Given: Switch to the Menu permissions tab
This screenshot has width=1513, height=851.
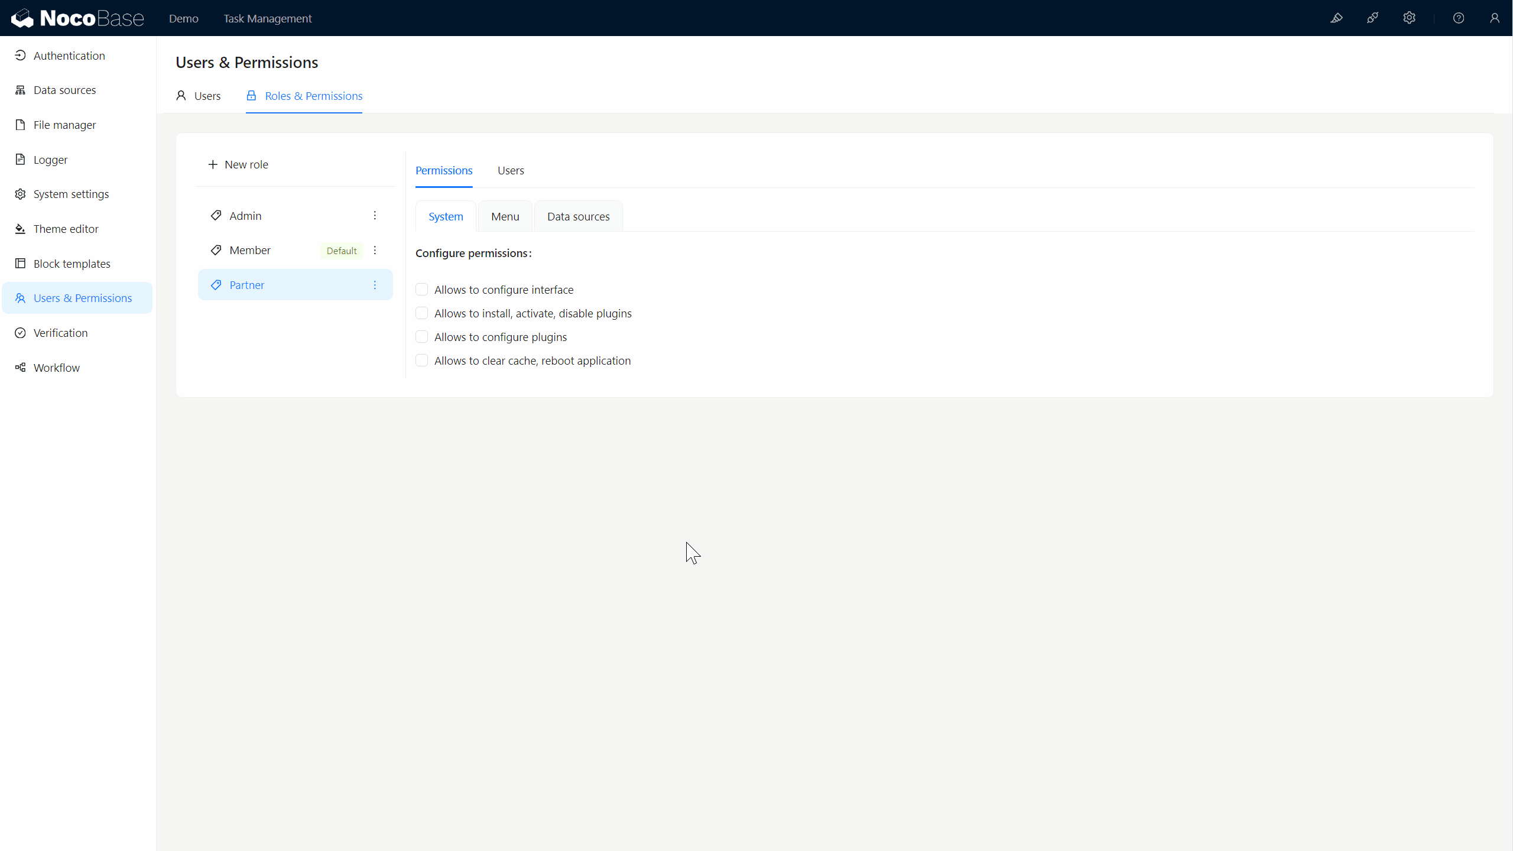Looking at the screenshot, I should [505, 216].
